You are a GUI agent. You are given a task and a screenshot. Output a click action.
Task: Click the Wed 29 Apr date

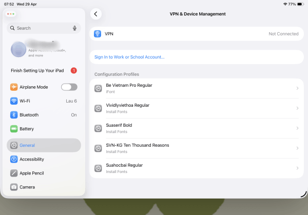coord(27,4)
